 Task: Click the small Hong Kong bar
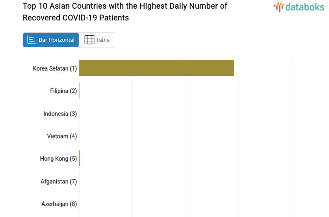coord(80,159)
